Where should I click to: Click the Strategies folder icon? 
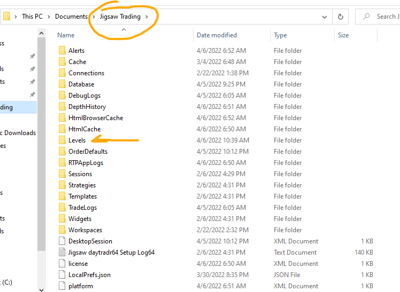click(62, 185)
